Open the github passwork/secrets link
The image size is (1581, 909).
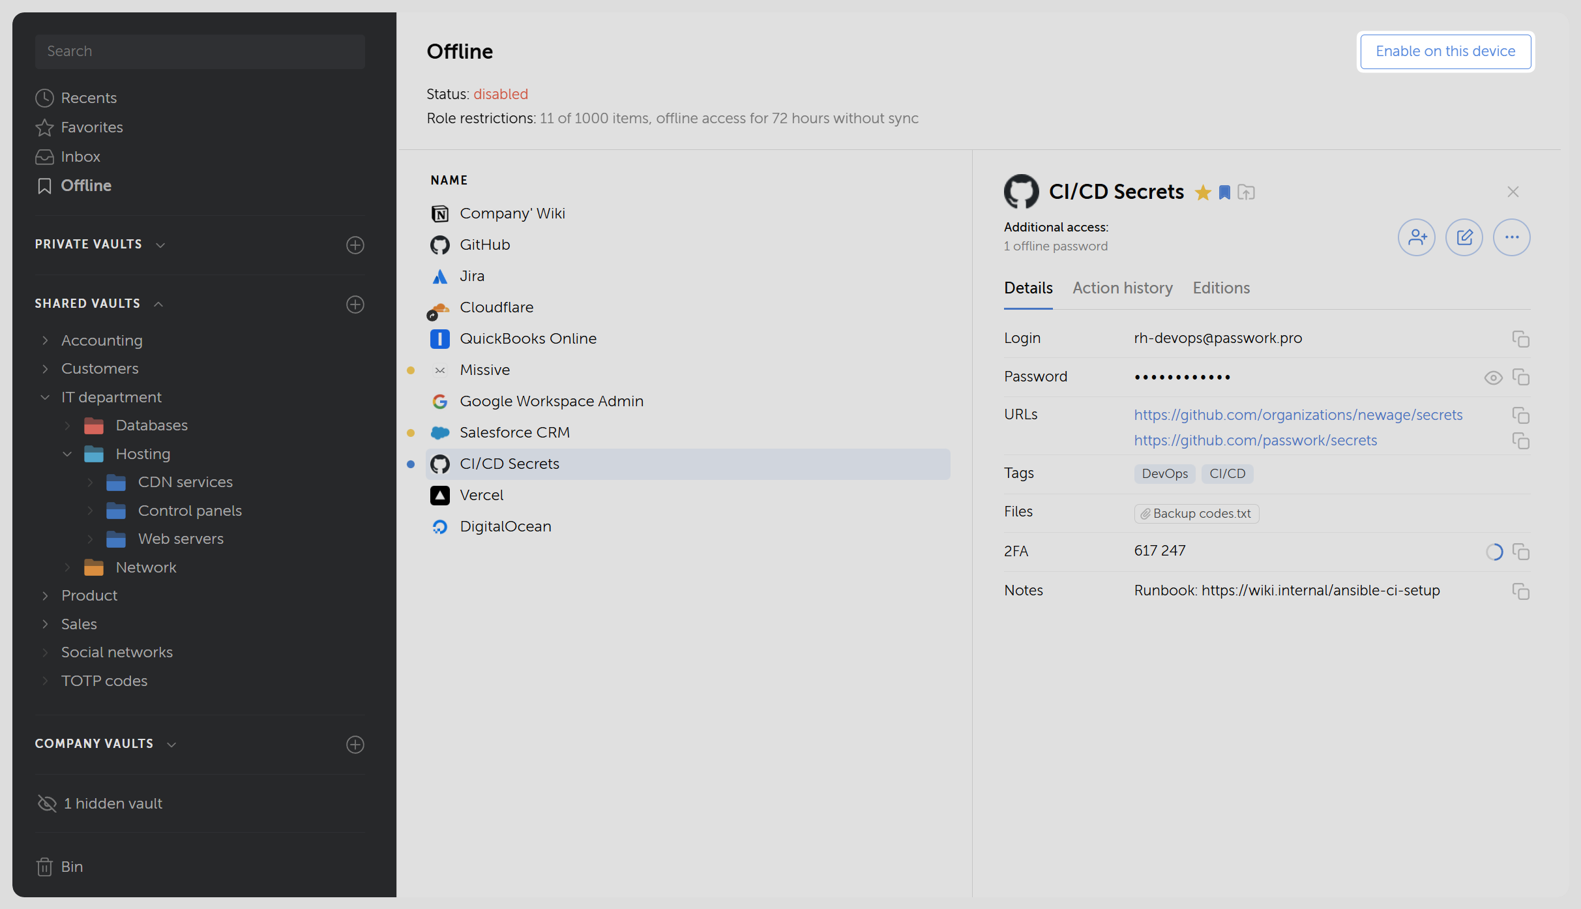pyautogui.click(x=1256, y=440)
